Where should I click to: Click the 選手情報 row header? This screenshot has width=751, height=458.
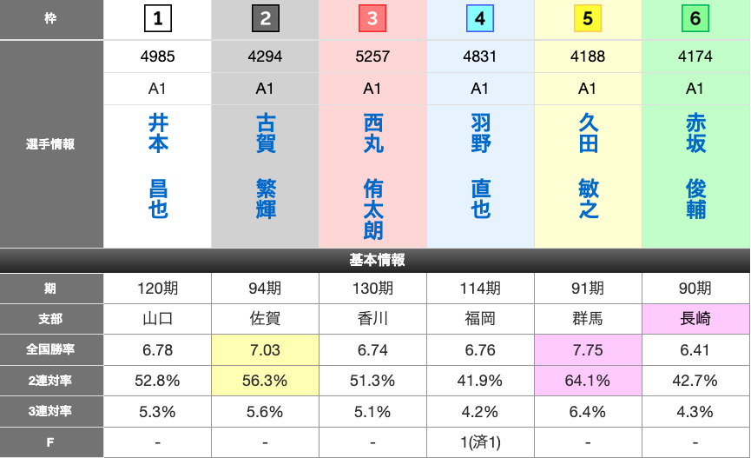coord(51,144)
